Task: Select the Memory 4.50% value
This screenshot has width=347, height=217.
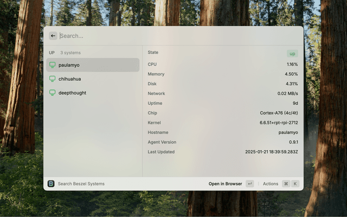Action: click(291, 74)
